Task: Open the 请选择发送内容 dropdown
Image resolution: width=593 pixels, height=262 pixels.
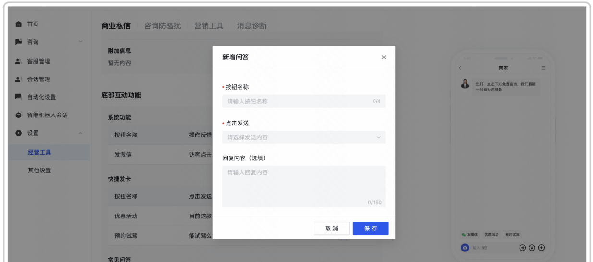Action: [x=303, y=137]
